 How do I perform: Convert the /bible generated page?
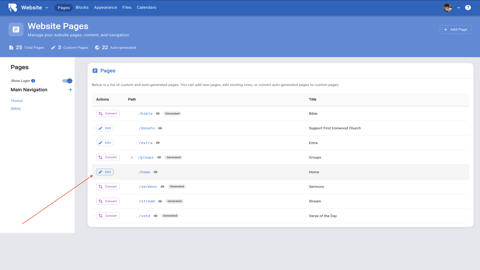pyautogui.click(x=108, y=113)
